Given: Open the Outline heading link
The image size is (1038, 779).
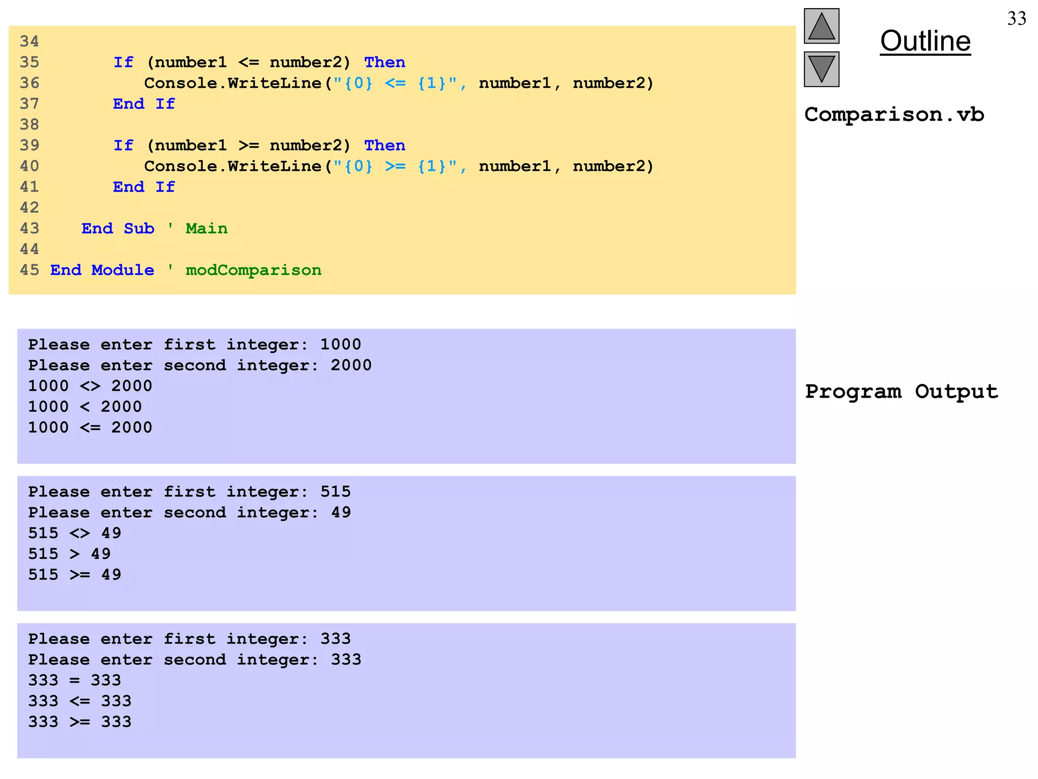Looking at the screenshot, I should click(925, 41).
